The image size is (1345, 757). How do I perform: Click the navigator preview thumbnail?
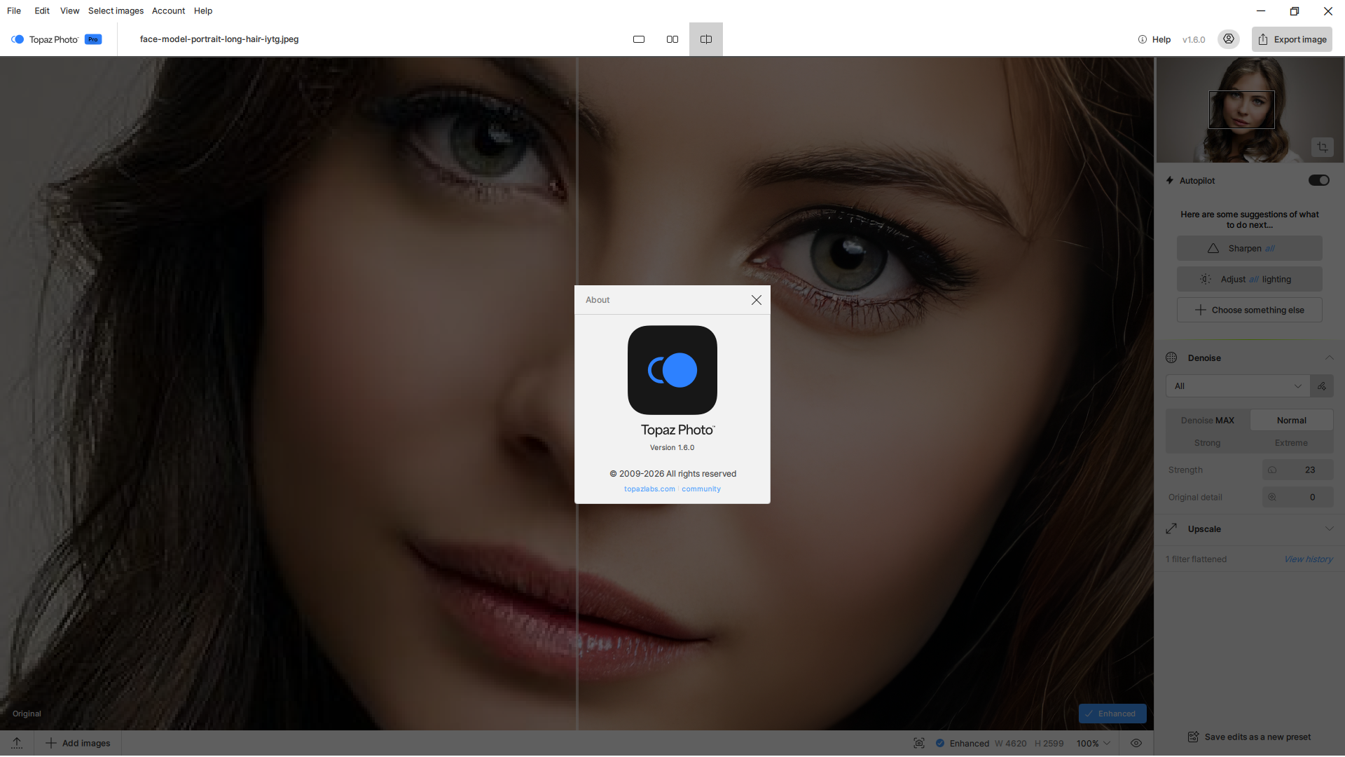(1250, 110)
